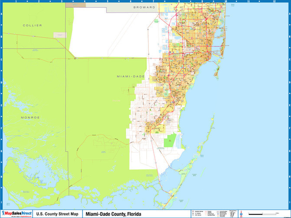Click the BROWARD county label

tap(144, 7)
